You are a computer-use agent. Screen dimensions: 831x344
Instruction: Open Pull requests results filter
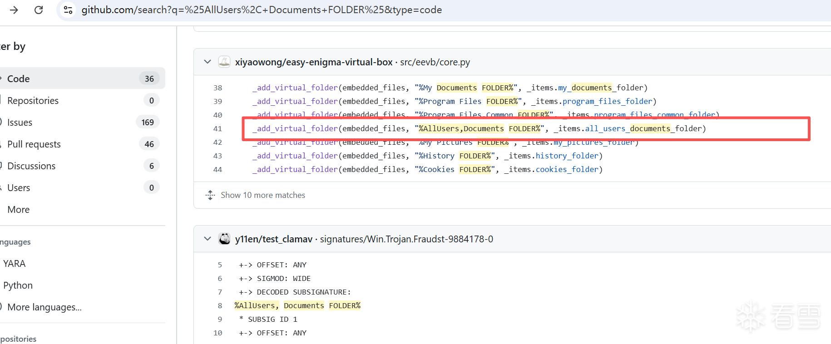pyautogui.click(x=83, y=144)
